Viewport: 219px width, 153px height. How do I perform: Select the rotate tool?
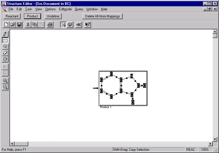pos(5,59)
